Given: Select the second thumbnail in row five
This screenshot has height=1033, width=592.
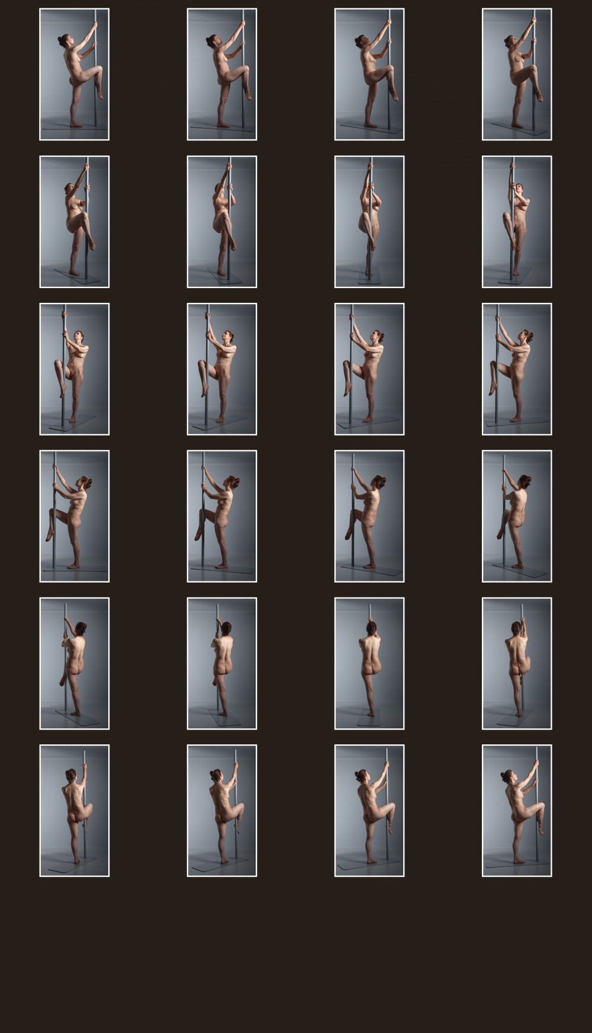Looking at the screenshot, I should click(x=222, y=664).
